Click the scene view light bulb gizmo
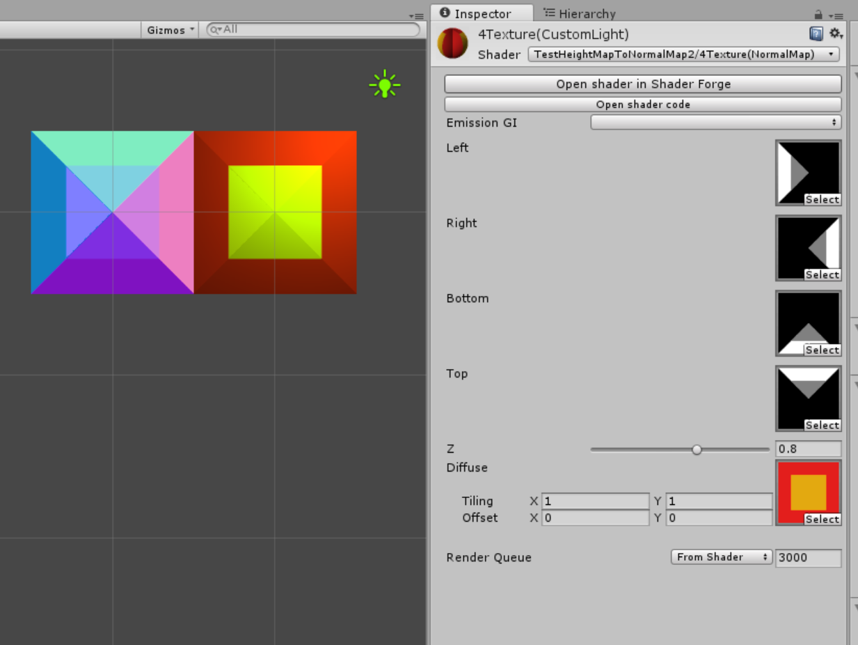Screen dimensions: 858x645 point(384,84)
